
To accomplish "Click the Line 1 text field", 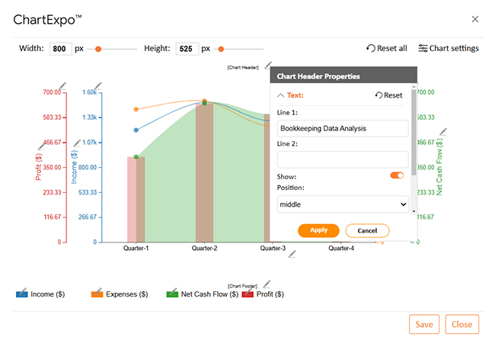I will (343, 128).
